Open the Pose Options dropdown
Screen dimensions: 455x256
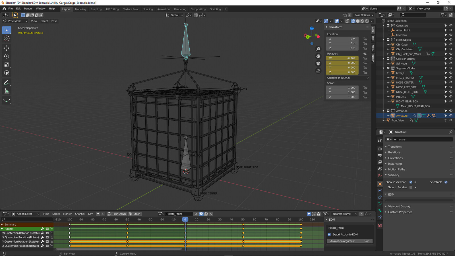[364, 15]
